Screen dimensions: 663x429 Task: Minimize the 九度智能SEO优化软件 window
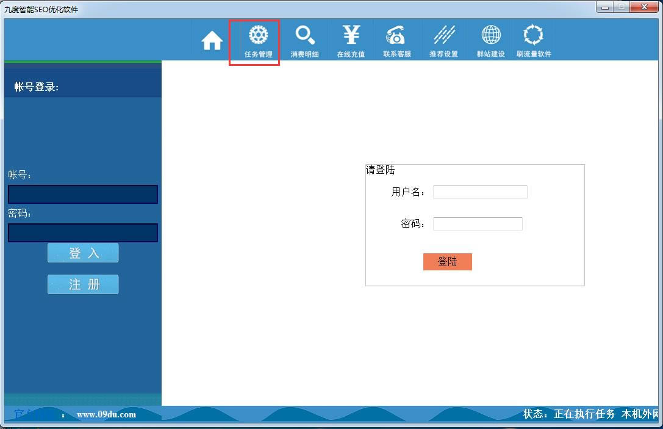point(604,7)
